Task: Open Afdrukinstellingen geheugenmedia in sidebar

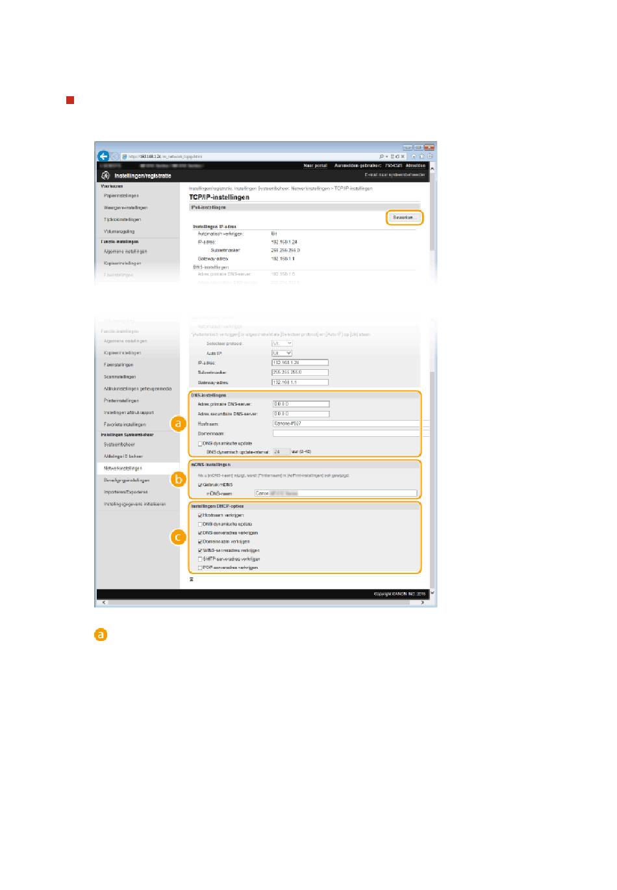Action: tap(138, 389)
